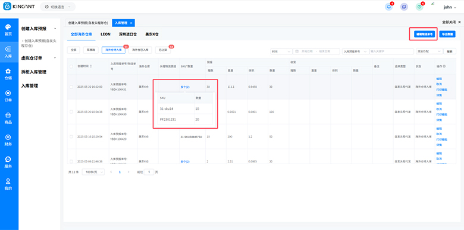The height and width of the screenshot is (230, 464).
Task: Open the 100条/页 page size dropdown
Action: (x=93, y=172)
